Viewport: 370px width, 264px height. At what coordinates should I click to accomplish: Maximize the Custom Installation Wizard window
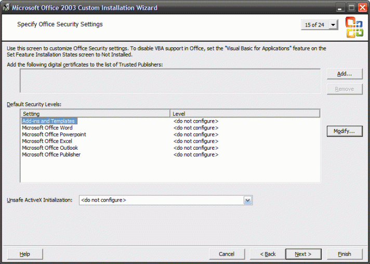coord(351,8)
